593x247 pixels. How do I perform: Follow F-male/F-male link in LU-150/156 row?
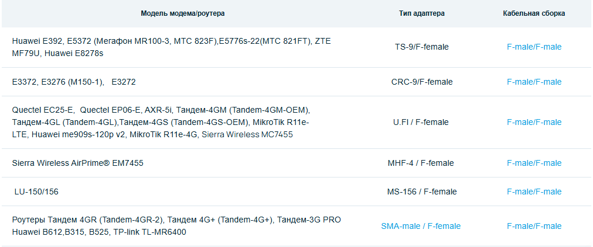tap(534, 192)
